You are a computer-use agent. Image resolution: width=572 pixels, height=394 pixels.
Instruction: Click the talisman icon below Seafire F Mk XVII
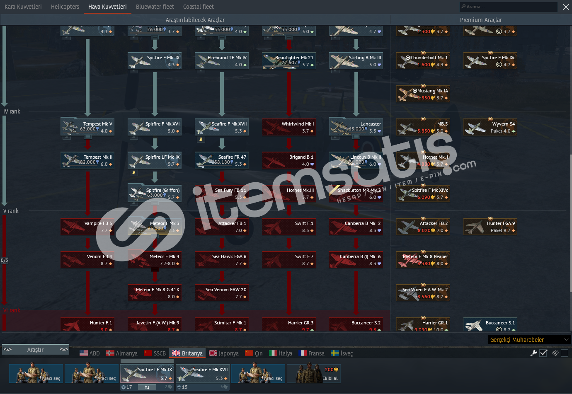point(201,139)
